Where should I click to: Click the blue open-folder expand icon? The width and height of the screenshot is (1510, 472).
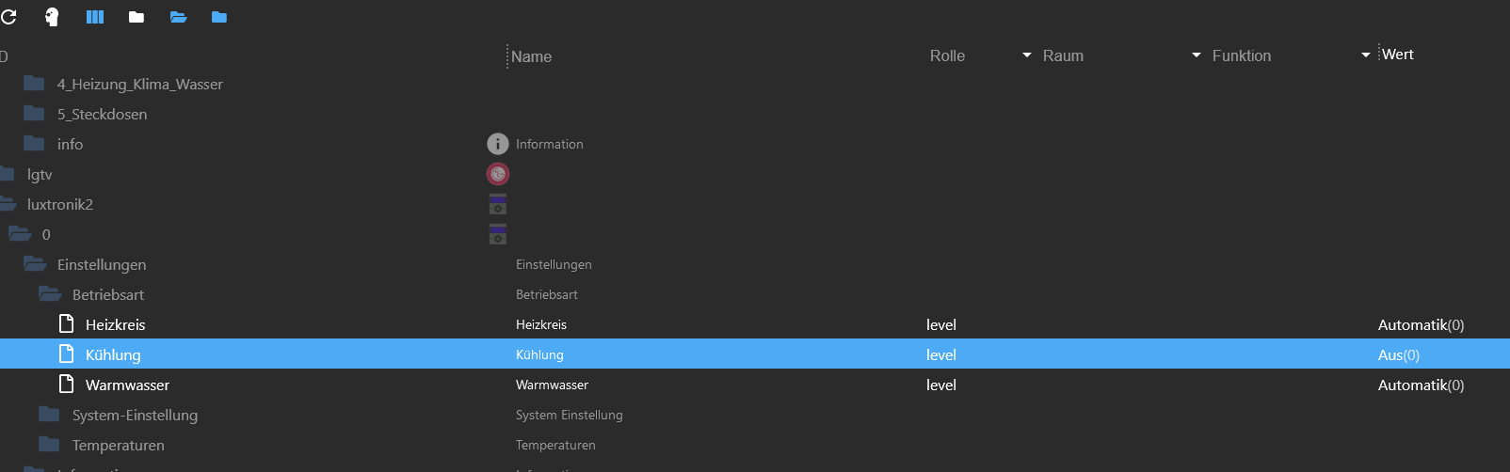(178, 17)
